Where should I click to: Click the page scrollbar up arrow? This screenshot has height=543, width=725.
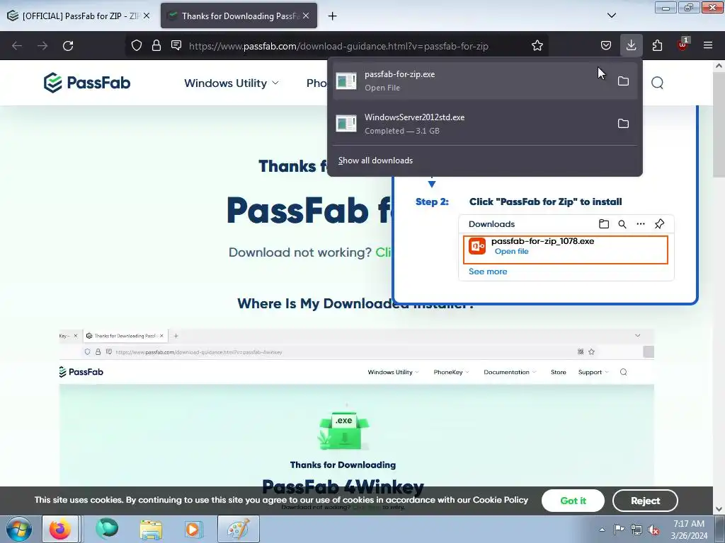pyautogui.click(x=719, y=66)
